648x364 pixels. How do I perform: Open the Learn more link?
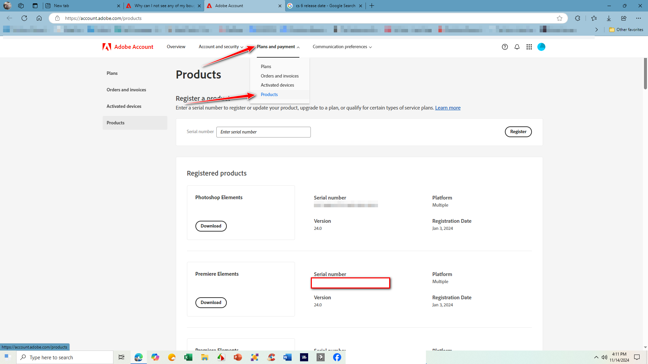click(448, 108)
